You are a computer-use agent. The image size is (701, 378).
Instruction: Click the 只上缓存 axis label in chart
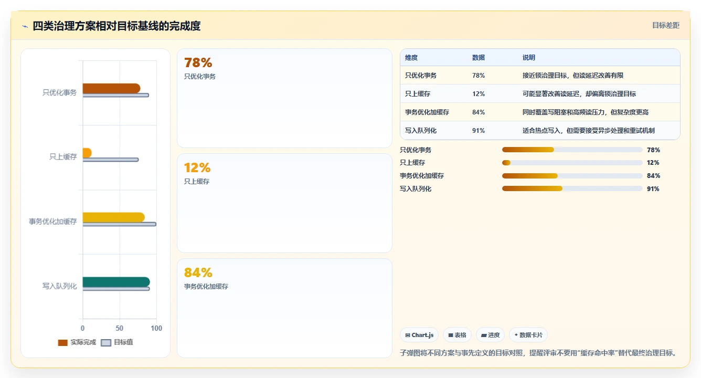[x=63, y=156]
